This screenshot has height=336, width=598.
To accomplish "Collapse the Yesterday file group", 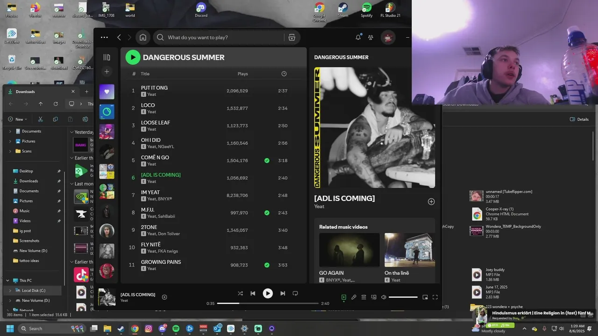I will click(x=72, y=132).
